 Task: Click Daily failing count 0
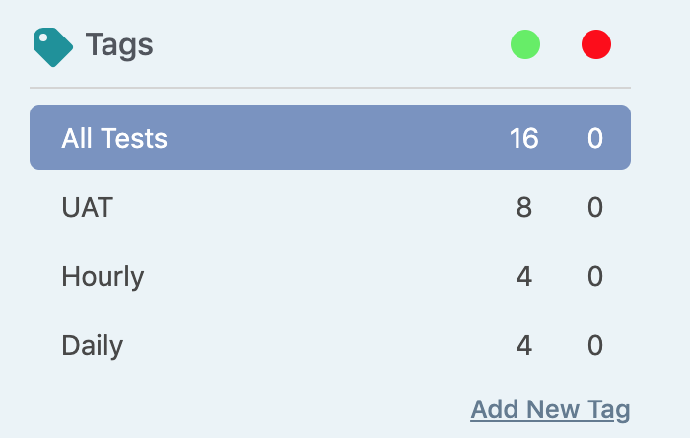tap(595, 345)
